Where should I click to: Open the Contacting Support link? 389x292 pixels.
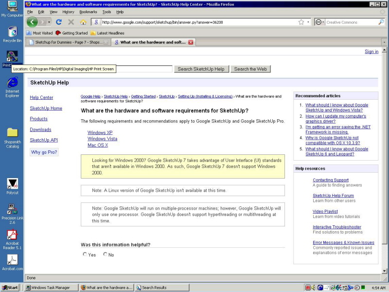tap(331, 180)
